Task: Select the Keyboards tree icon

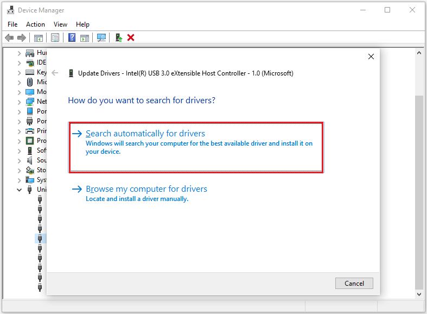Action: [x=30, y=72]
